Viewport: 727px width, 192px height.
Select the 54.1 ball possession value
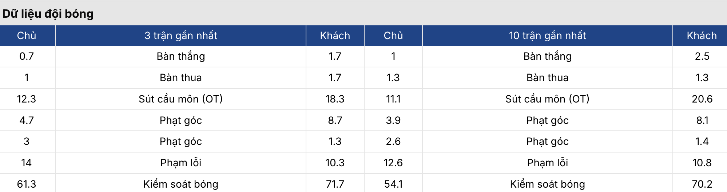pos(393,184)
